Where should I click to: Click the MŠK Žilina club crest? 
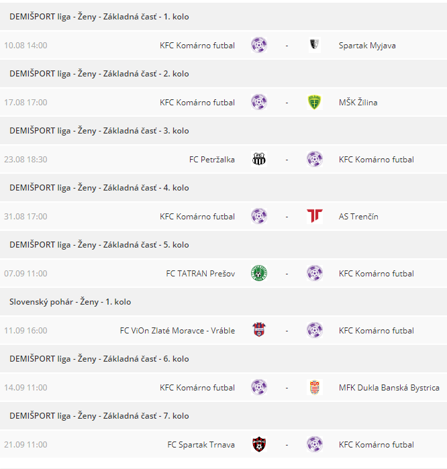[x=314, y=103]
